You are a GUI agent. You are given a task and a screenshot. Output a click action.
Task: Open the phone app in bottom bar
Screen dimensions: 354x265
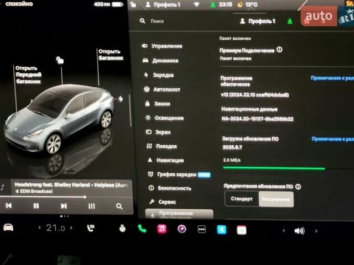point(142,229)
